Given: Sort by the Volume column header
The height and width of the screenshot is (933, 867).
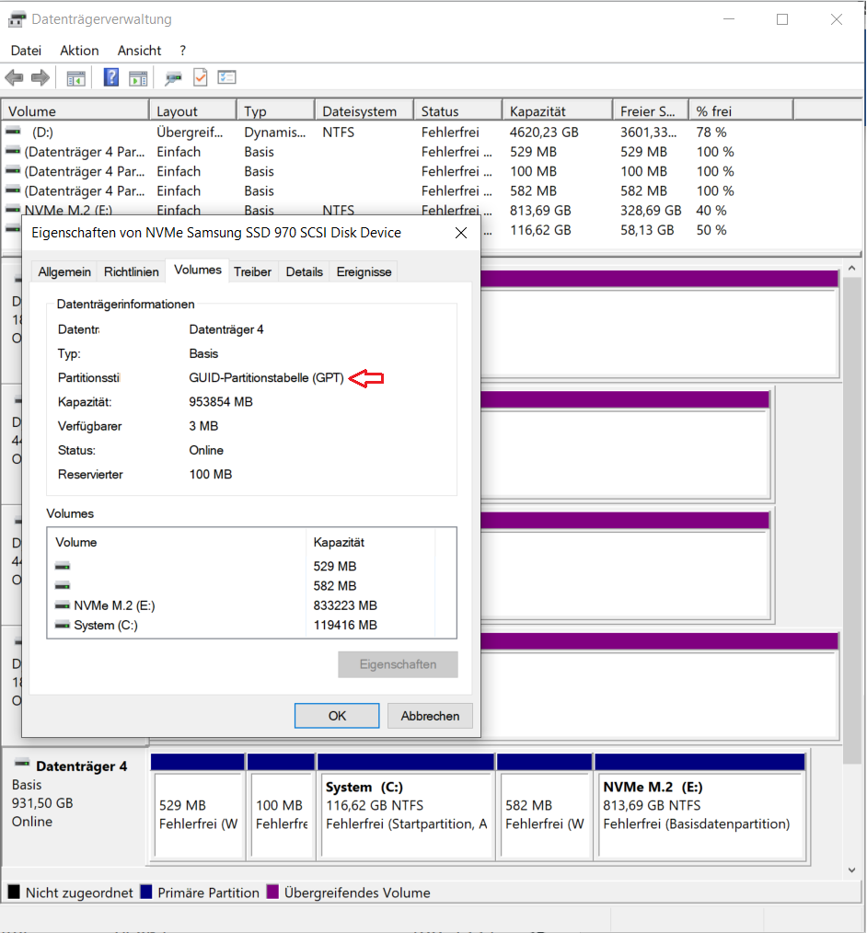Looking at the screenshot, I should (x=75, y=111).
